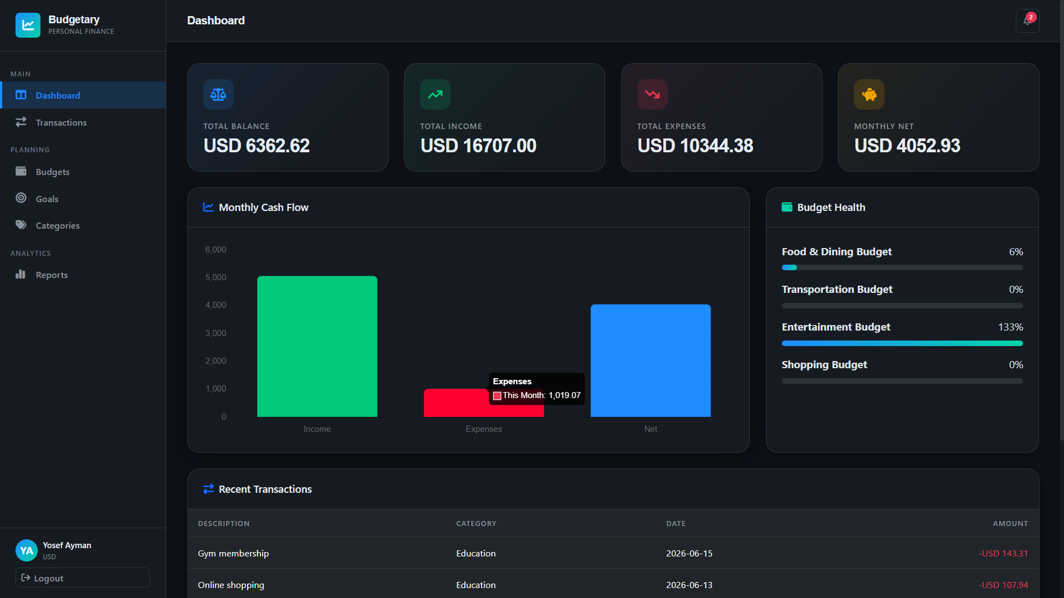Click the -USD 107.94 amount

(1003, 585)
